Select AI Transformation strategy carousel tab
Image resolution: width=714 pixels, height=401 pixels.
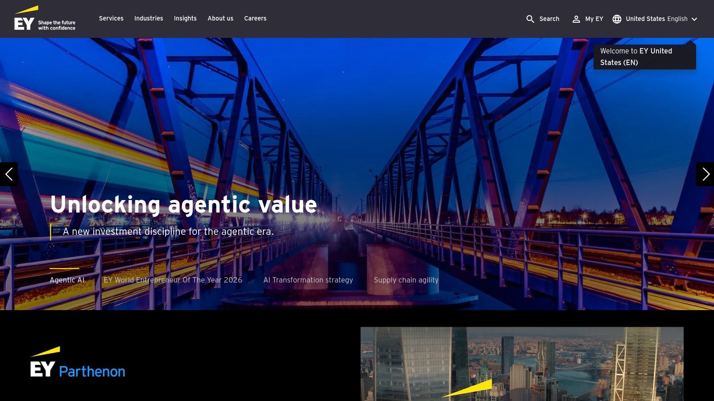tap(308, 280)
